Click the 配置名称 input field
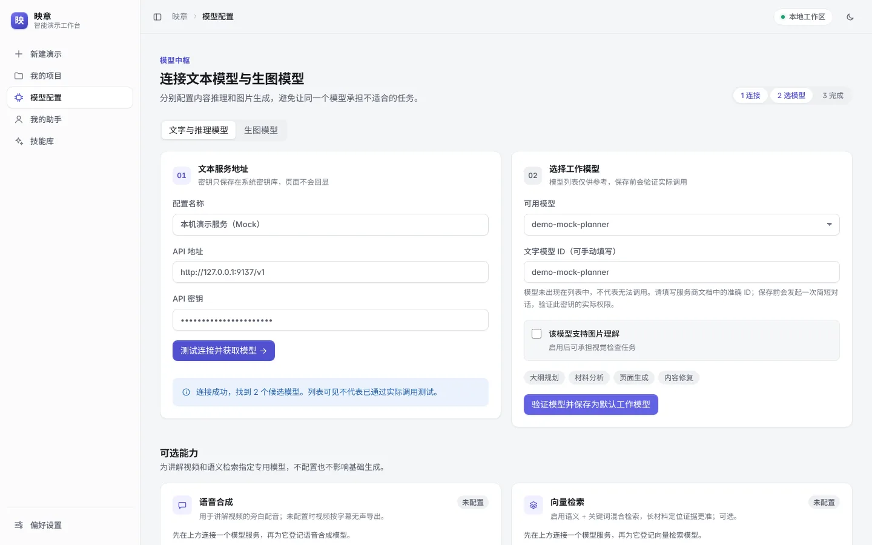Screen dimensions: 872x545 coord(331,225)
